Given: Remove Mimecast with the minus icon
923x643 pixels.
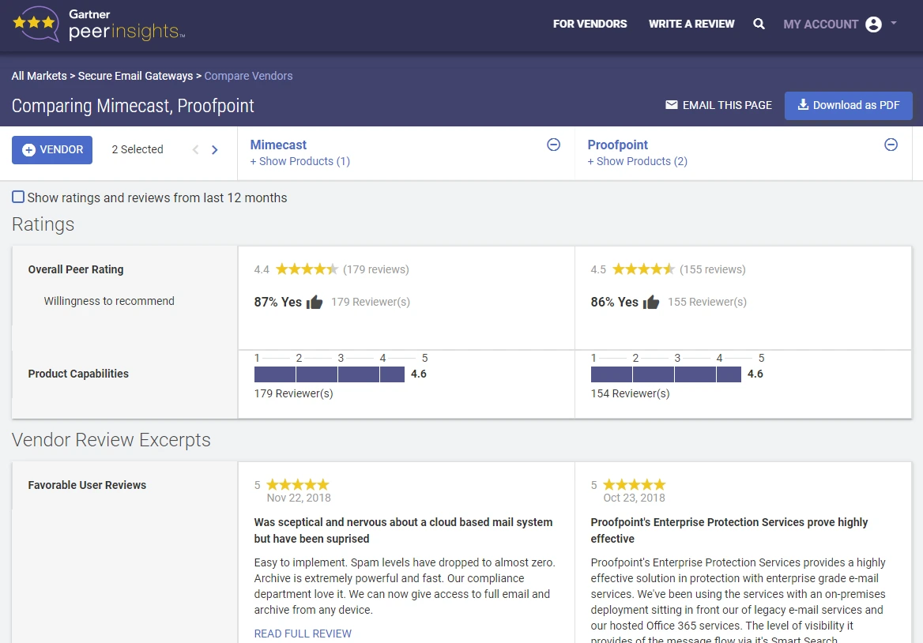Looking at the screenshot, I should pos(553,145).
